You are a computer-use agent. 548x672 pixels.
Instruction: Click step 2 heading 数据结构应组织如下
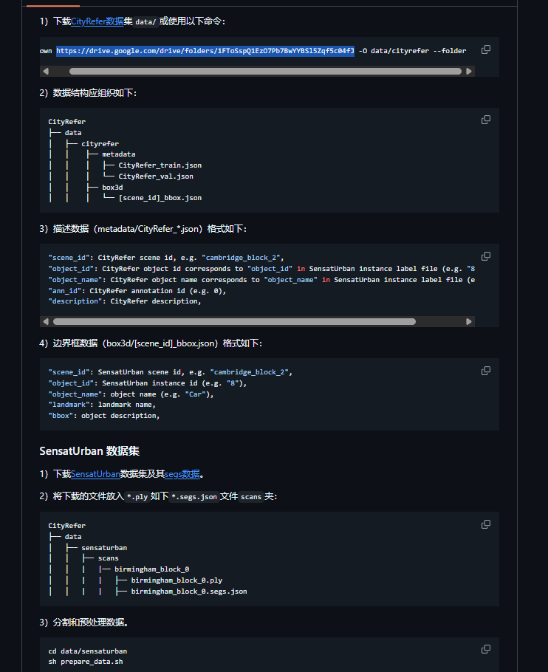(88, 93)
